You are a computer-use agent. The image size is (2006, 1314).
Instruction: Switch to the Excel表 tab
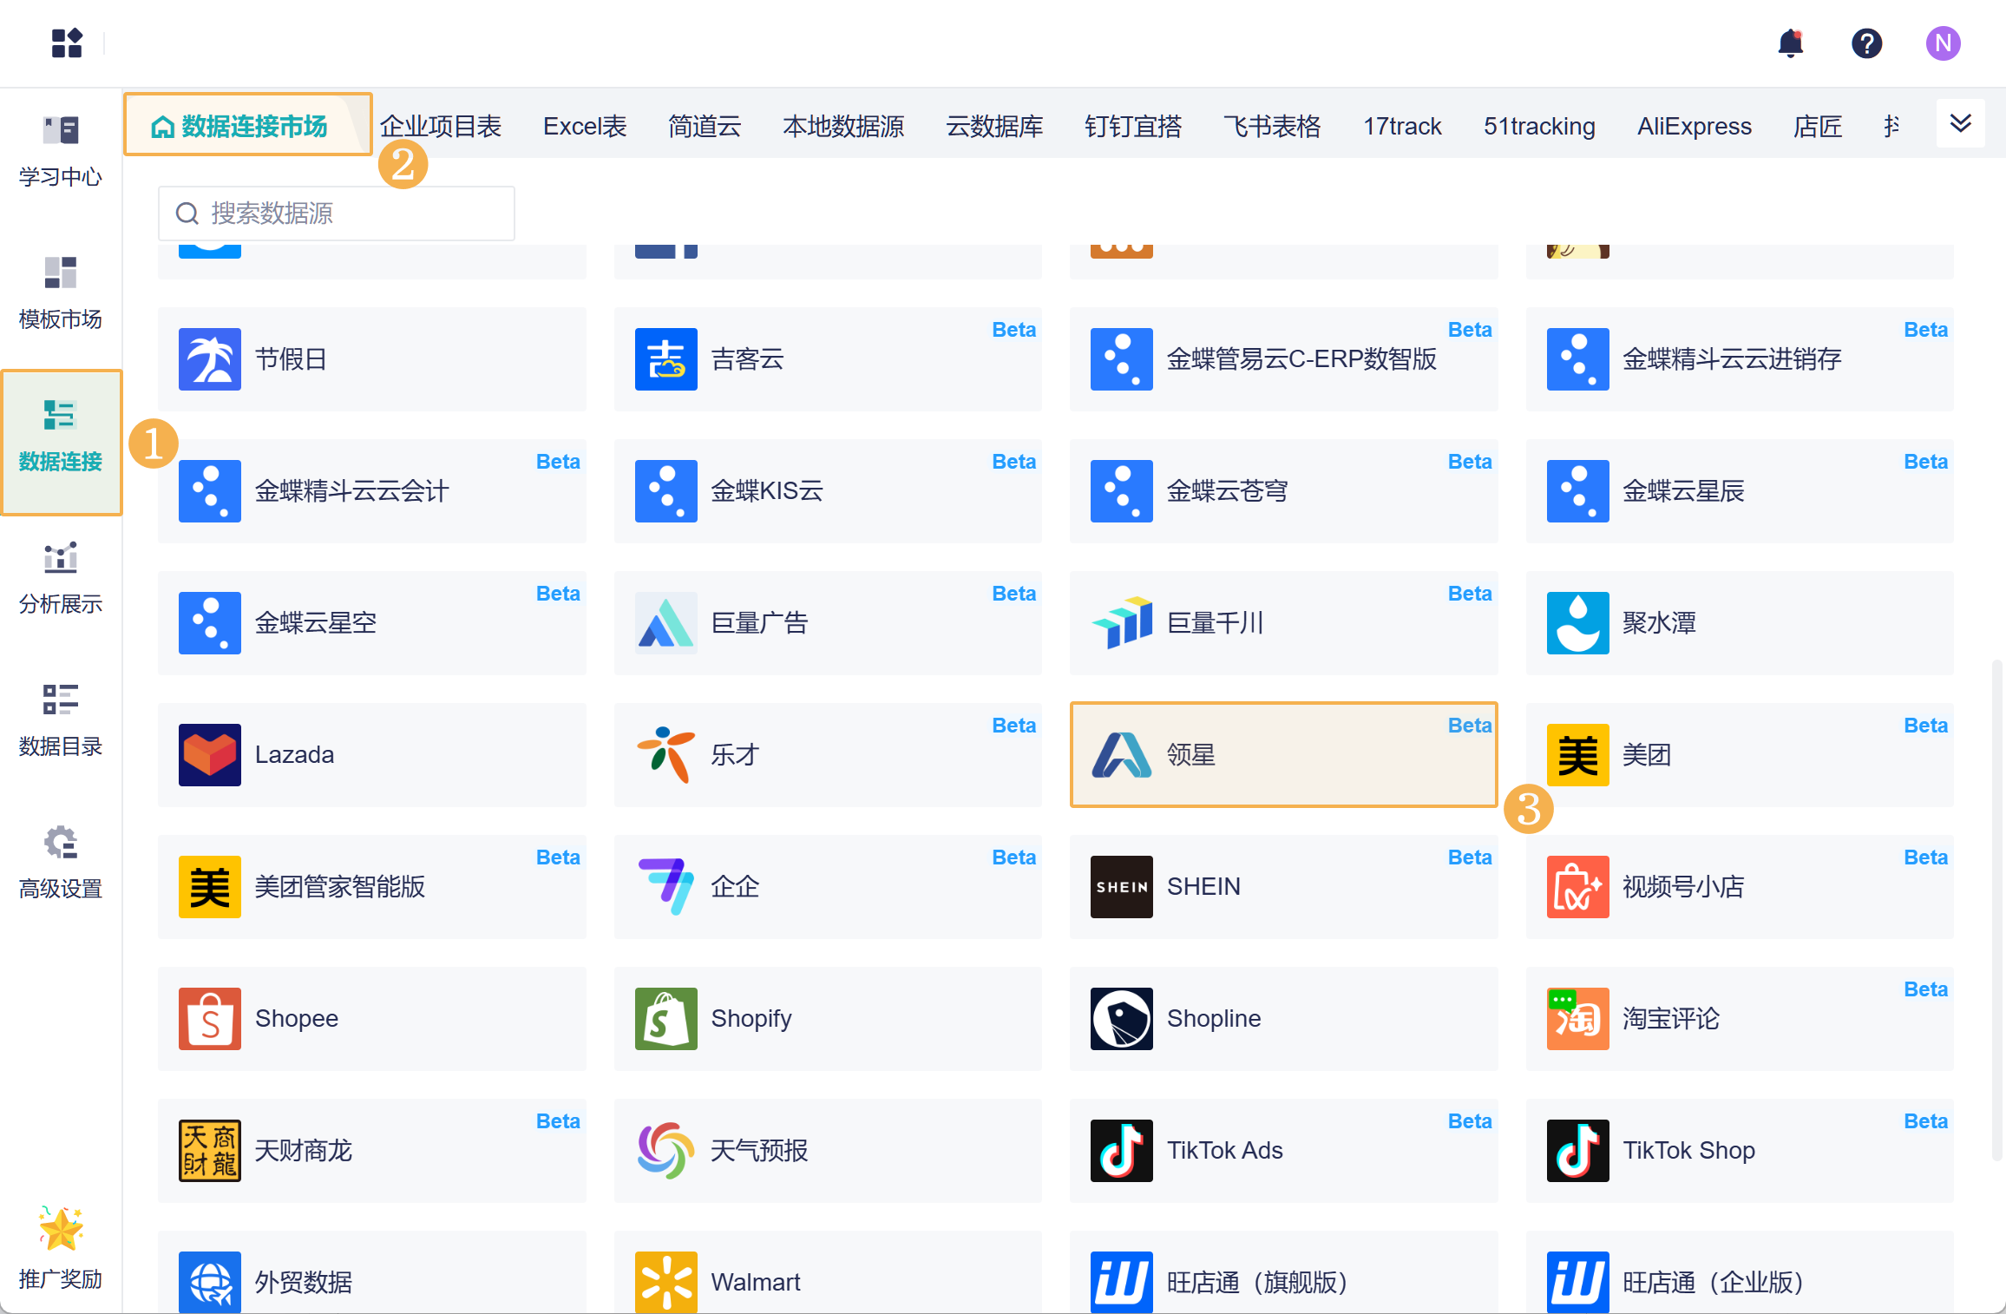[x=585, y=127]
